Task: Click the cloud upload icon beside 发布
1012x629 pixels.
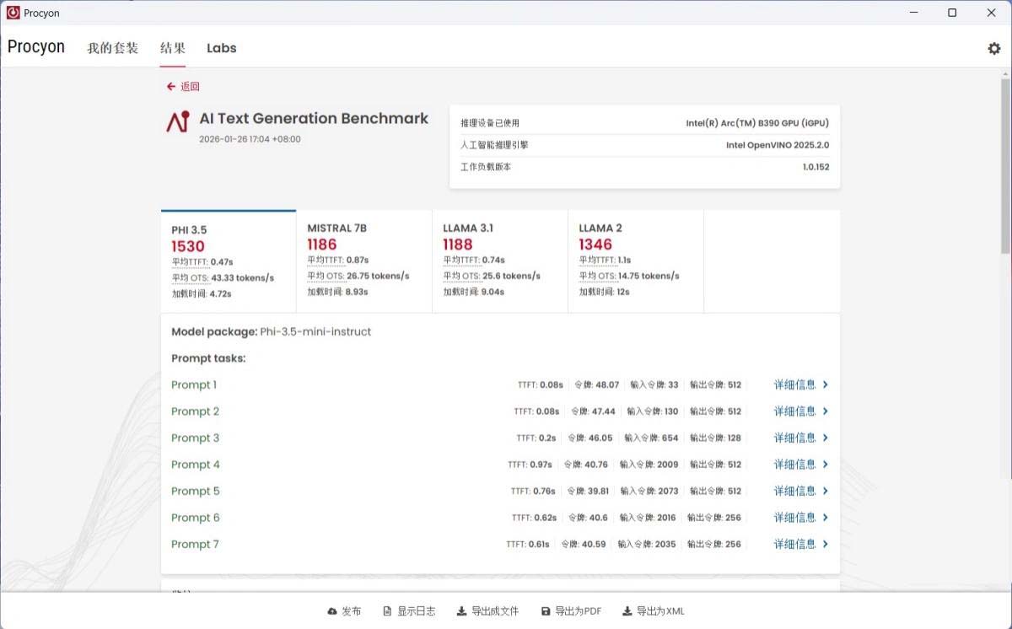Action: (331, 611)
